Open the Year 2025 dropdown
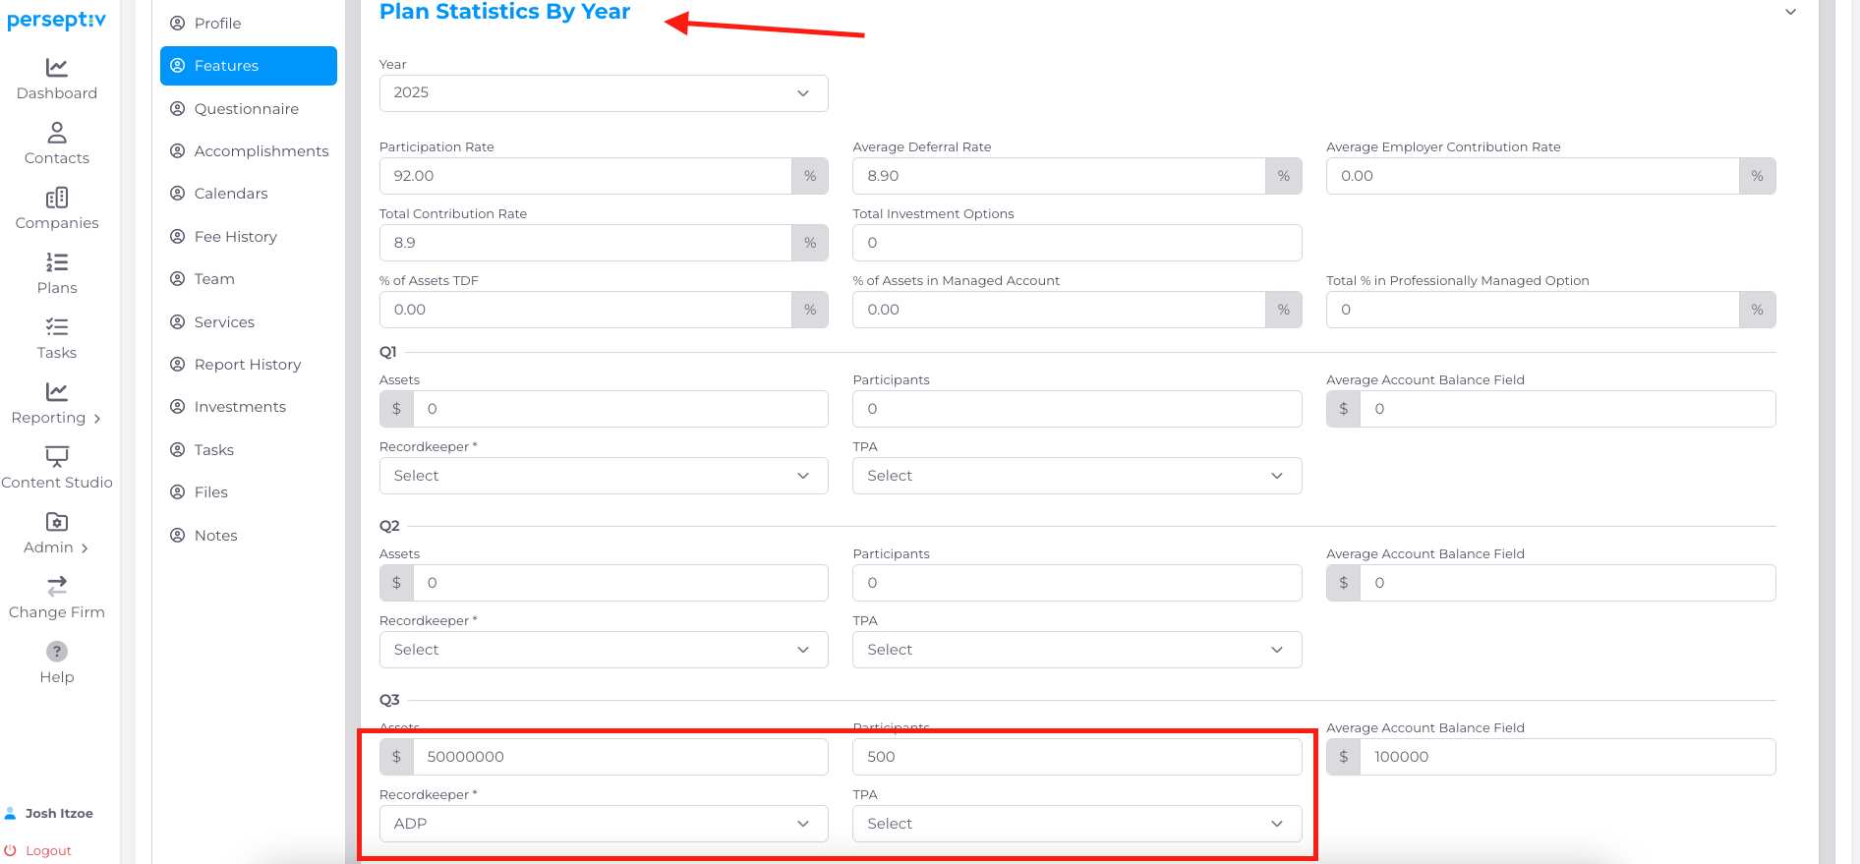This screenshot has width=1860, height=864. point(604,92)
